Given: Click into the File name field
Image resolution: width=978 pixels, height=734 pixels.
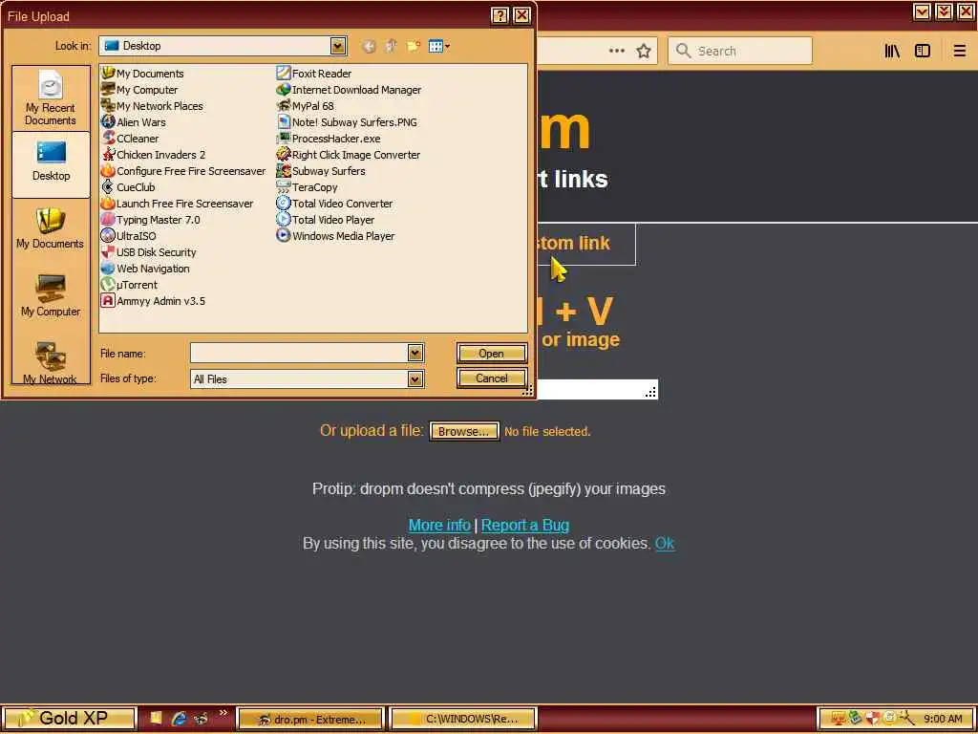Looking at the screenshot, I should (299, 354).
